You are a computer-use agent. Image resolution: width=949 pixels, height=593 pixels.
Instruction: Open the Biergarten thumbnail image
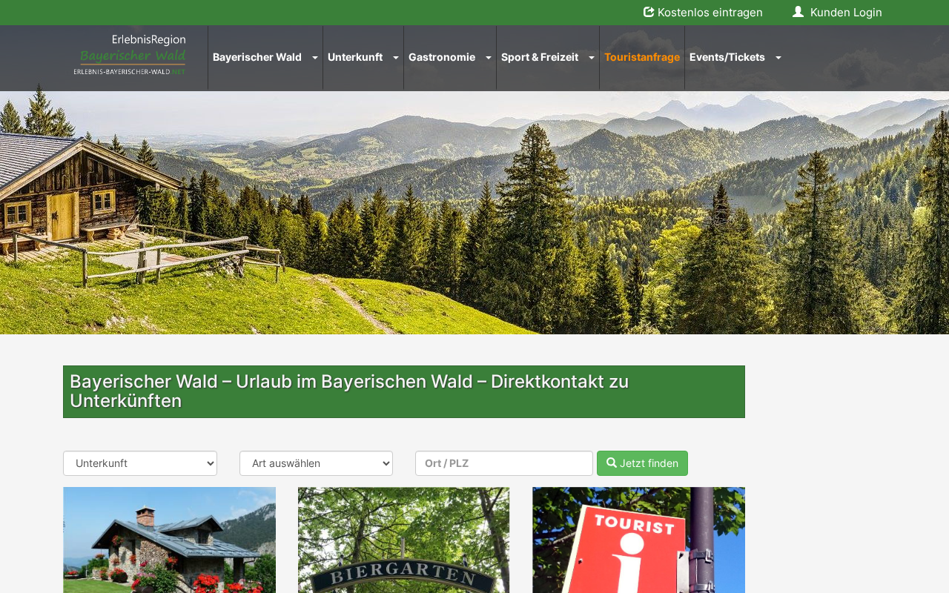click(x=403, y=540)
